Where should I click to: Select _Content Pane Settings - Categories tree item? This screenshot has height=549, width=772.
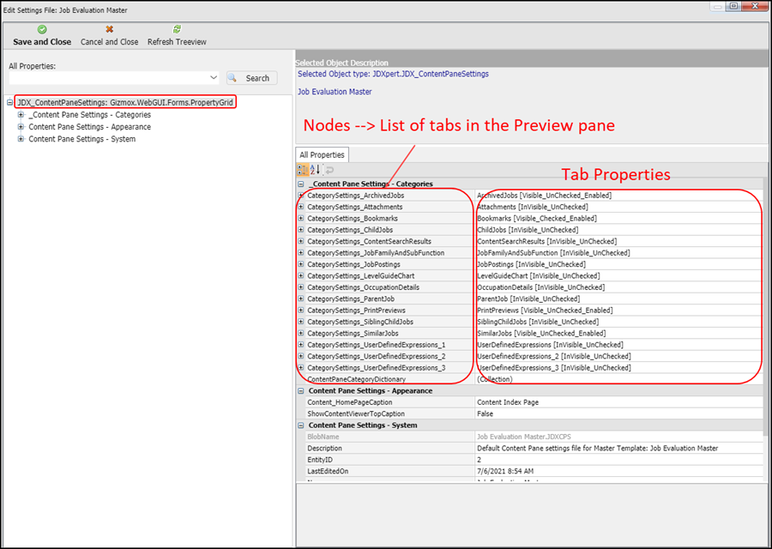pyautogui.click(x=89, y=115)
